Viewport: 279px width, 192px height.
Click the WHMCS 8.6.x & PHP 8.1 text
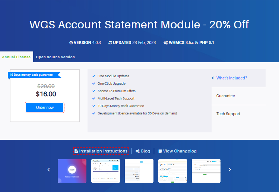click(191, 43)
